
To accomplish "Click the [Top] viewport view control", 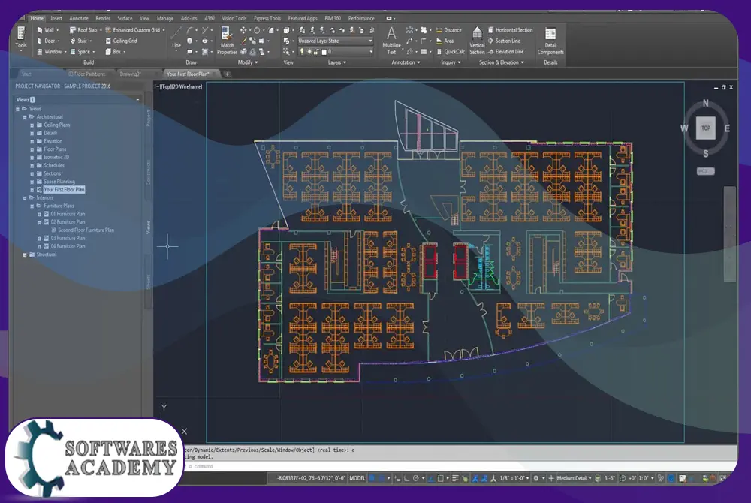I will click(165, 86).
